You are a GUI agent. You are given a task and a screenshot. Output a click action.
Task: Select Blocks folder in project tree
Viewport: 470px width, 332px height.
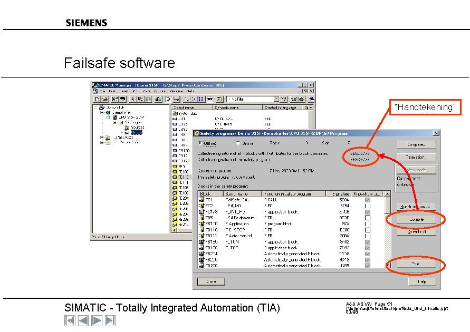[137, 132]
